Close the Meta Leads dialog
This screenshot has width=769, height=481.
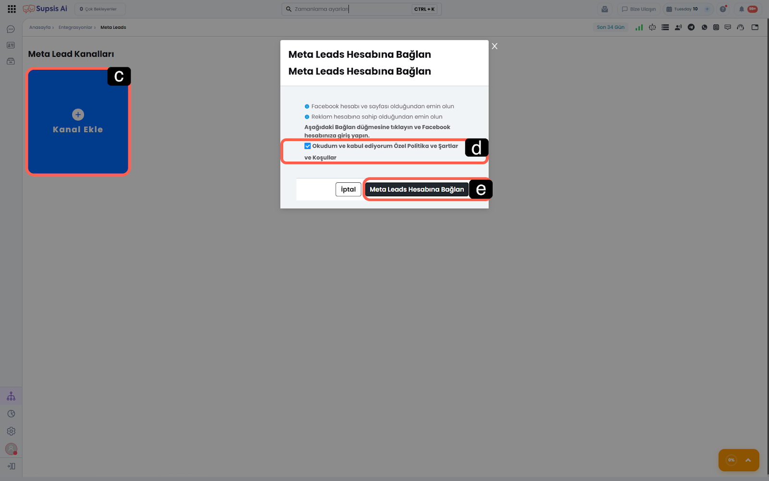pyautogui.click(x=495, y=46)
